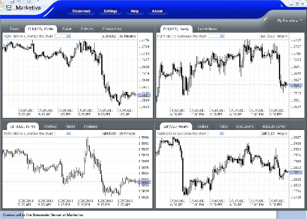Viewport: 307px width, 219px height.
Task: Open the Discussions tab
Action: point(245,127)
